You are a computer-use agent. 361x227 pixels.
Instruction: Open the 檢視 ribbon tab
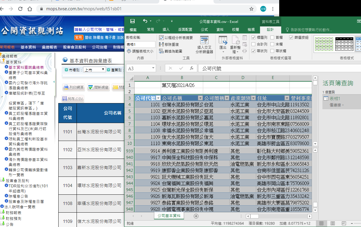(x=251, y=30)
